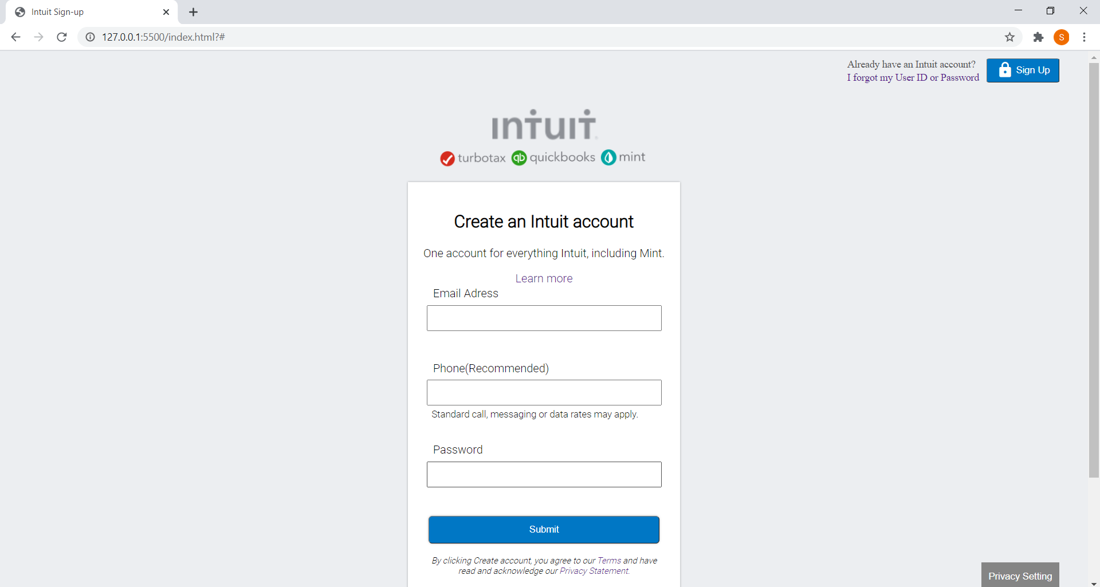Click the scrollbar down arrow
This screenshot has height=587, width=1100.
[x=1094, y=583]
